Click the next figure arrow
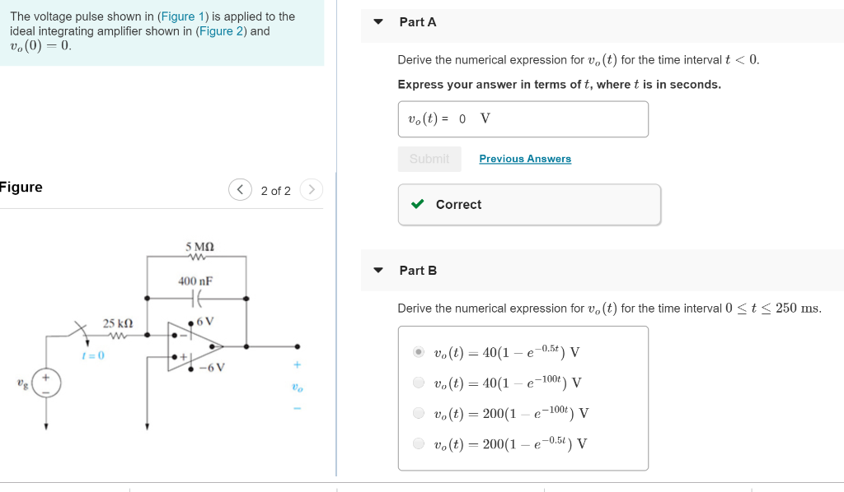This screenshot has width=844, height=492. click(x=312, y=189)
